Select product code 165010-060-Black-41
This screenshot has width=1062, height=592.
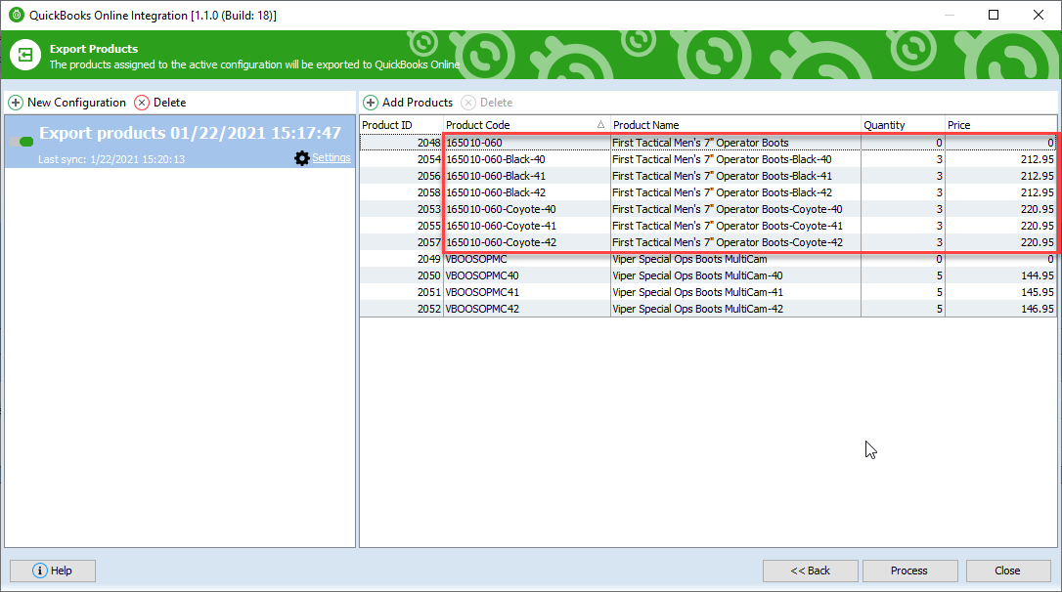(495, 176)
